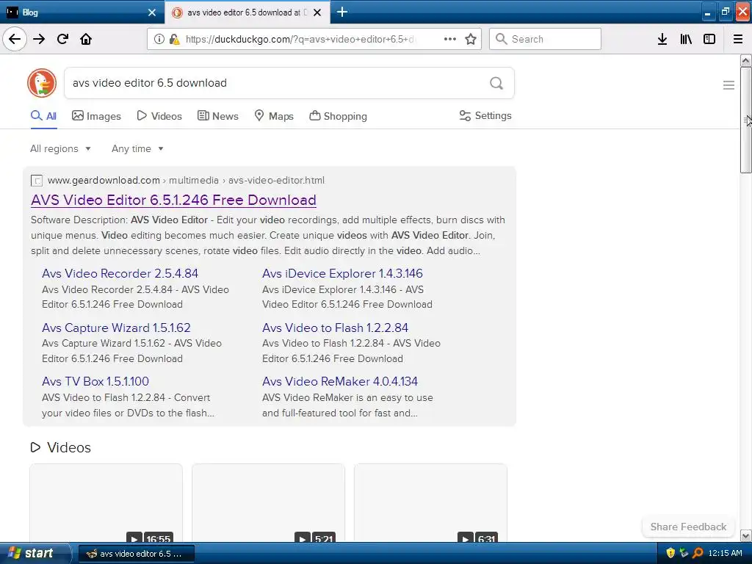This screenshot has height=564, width=752.
Task: Open Avs Video to Flash 1.2.2.84 link
Action: point(335,328)
